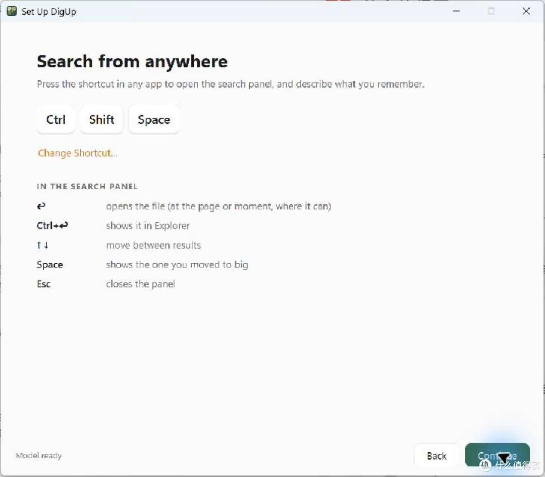Click the up/down arrows shortcut symbol
545x477 pixels.
(42, 245)
